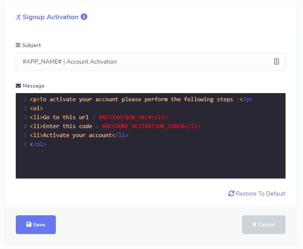
Task: Click the bars icon next to Subject
Action: pyautogui.click(x=18, y=45)
